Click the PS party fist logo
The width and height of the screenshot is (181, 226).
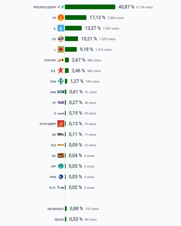[61, 18]
